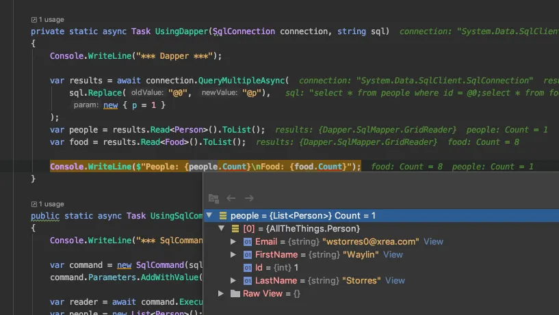Click the QueryMultipleAsync call
This screenshot has height=315, width=559.
(242, 81)
